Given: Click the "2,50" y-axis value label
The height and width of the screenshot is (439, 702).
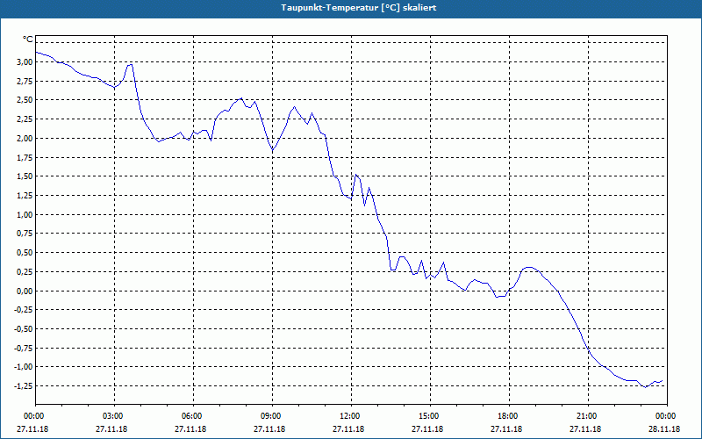Looking at the screenshot, I should coord(25,100).
